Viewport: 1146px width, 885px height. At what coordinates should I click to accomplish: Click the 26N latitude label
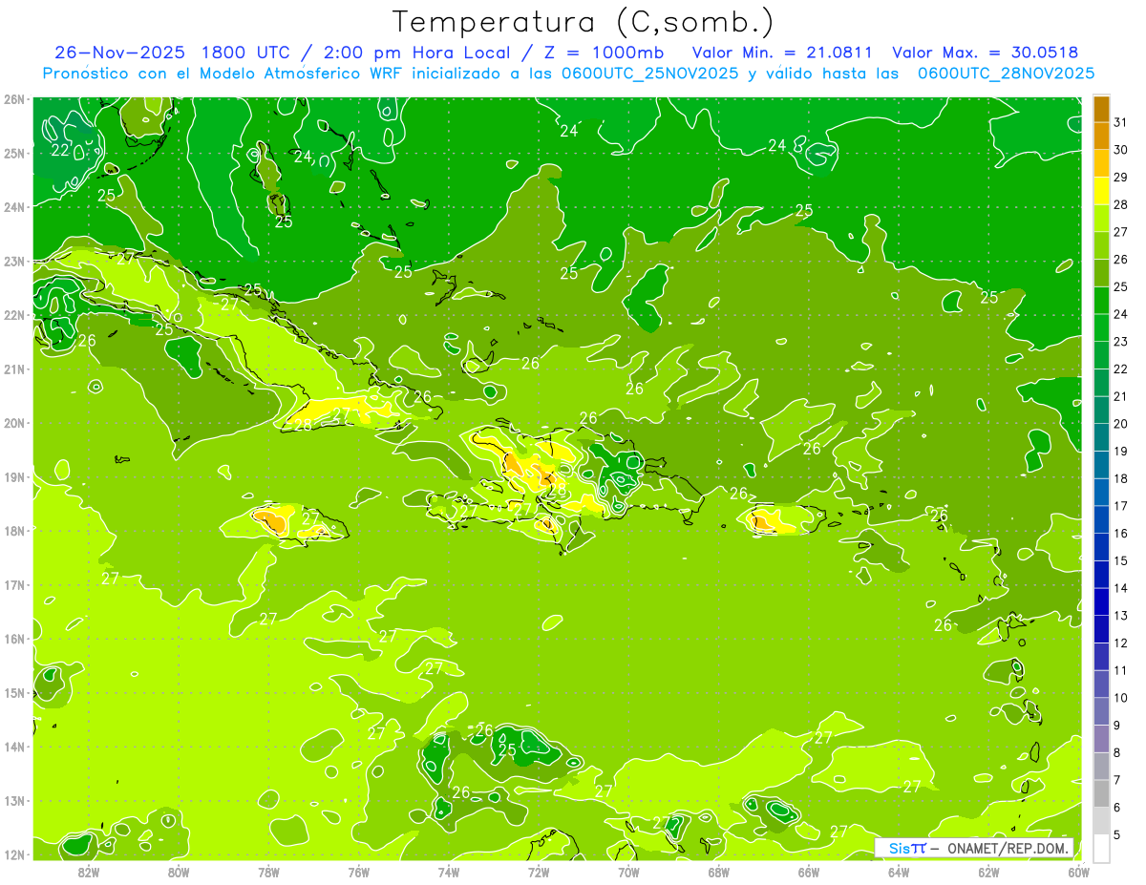point(14,99)
